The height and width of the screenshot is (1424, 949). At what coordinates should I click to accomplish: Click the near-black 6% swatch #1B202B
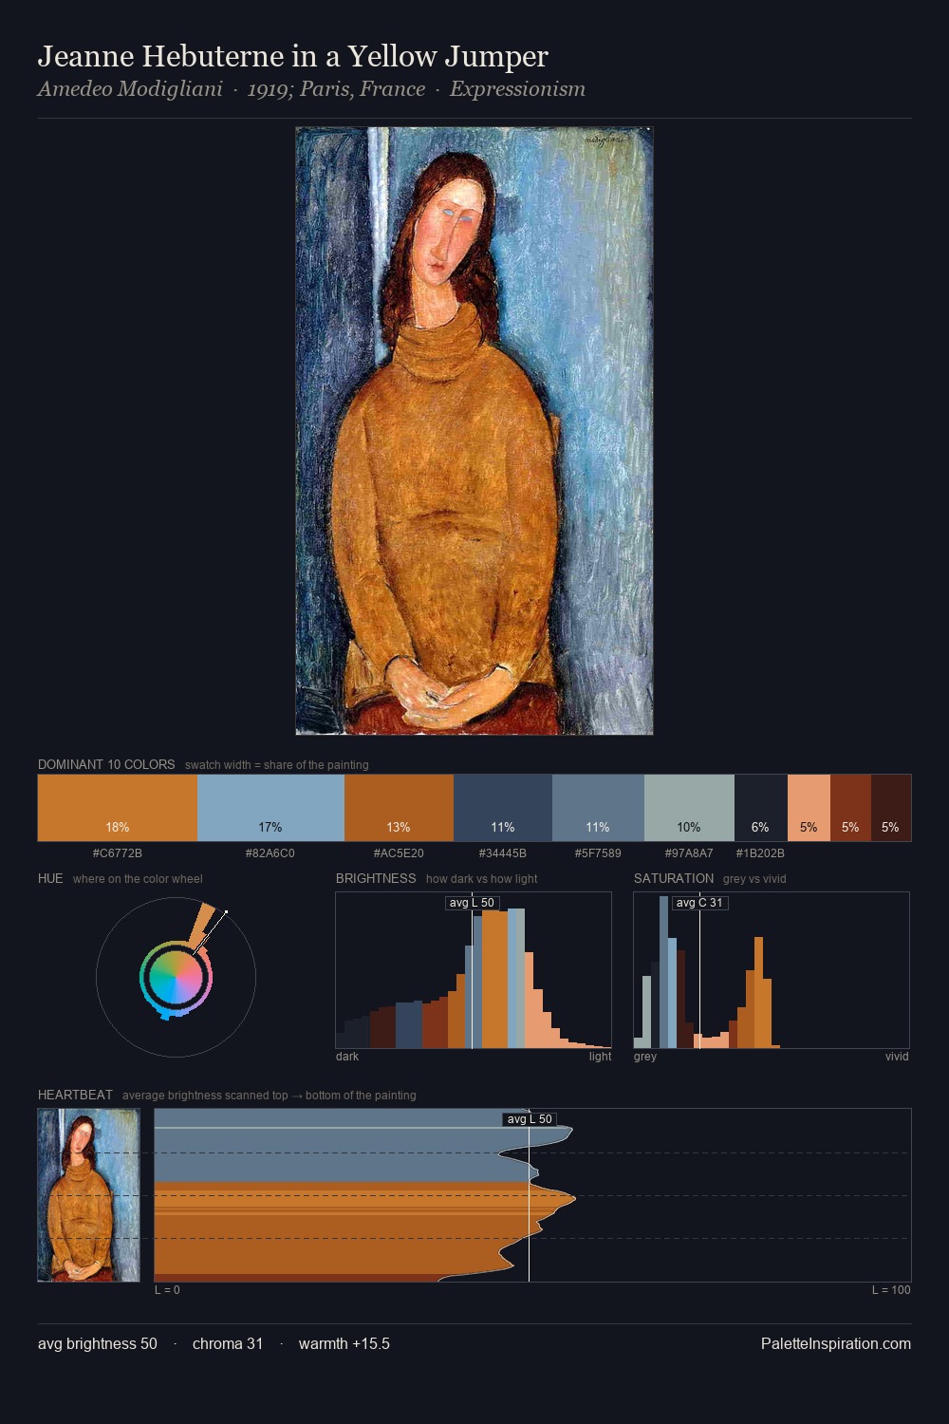(x=761, y=808)
